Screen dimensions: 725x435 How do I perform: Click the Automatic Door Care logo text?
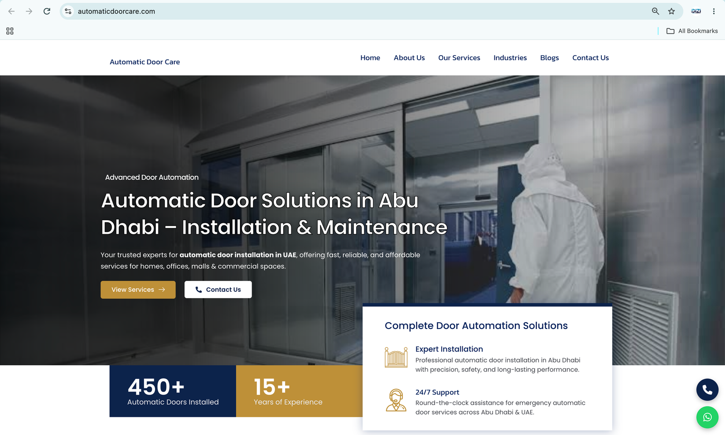click(x=145, y=62)
